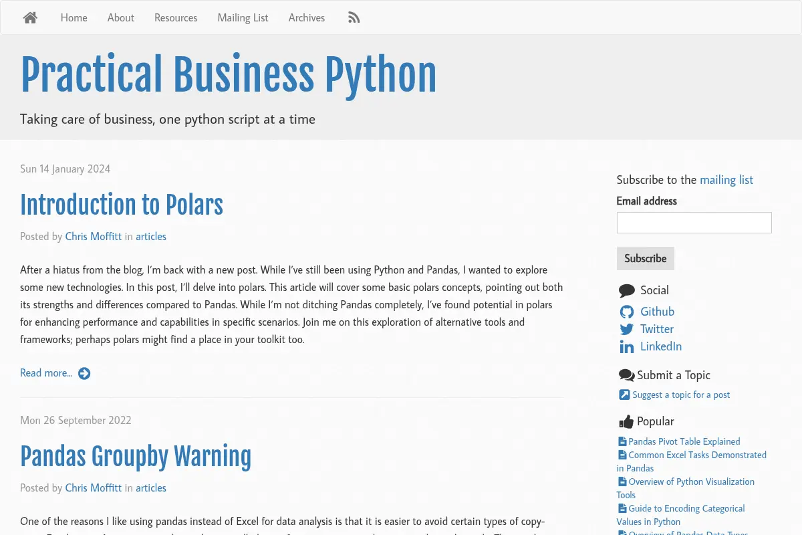Open the Introduction to Polars article
This screenshot has width=802, height=535.
[122, 205]
